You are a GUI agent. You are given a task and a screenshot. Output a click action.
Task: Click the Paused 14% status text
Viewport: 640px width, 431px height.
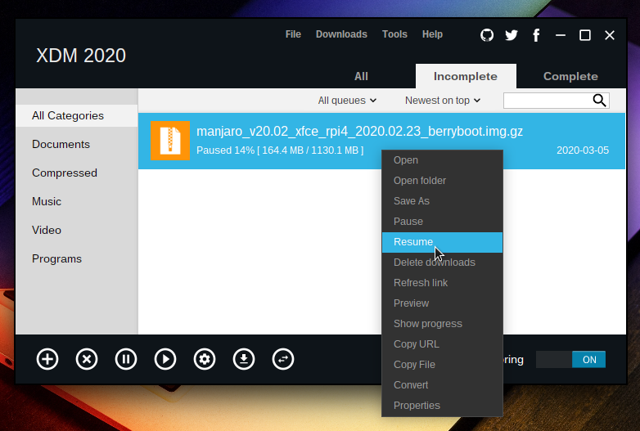[280, 150]
